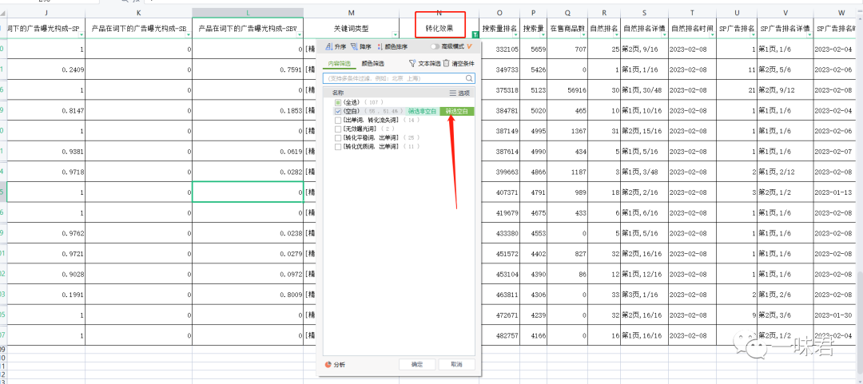863x384 pixels.
Task: Open filter dropdown for 搜索量排名 column
Action: point(516,34)
